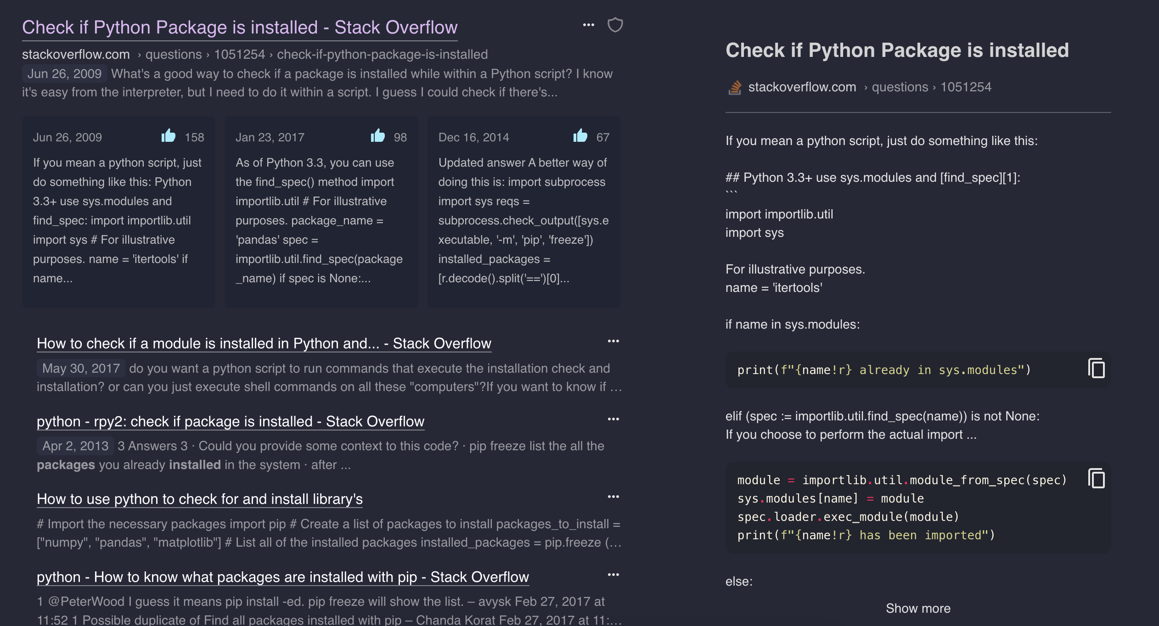Open options for 'packages are installed with pip' result

613,575
